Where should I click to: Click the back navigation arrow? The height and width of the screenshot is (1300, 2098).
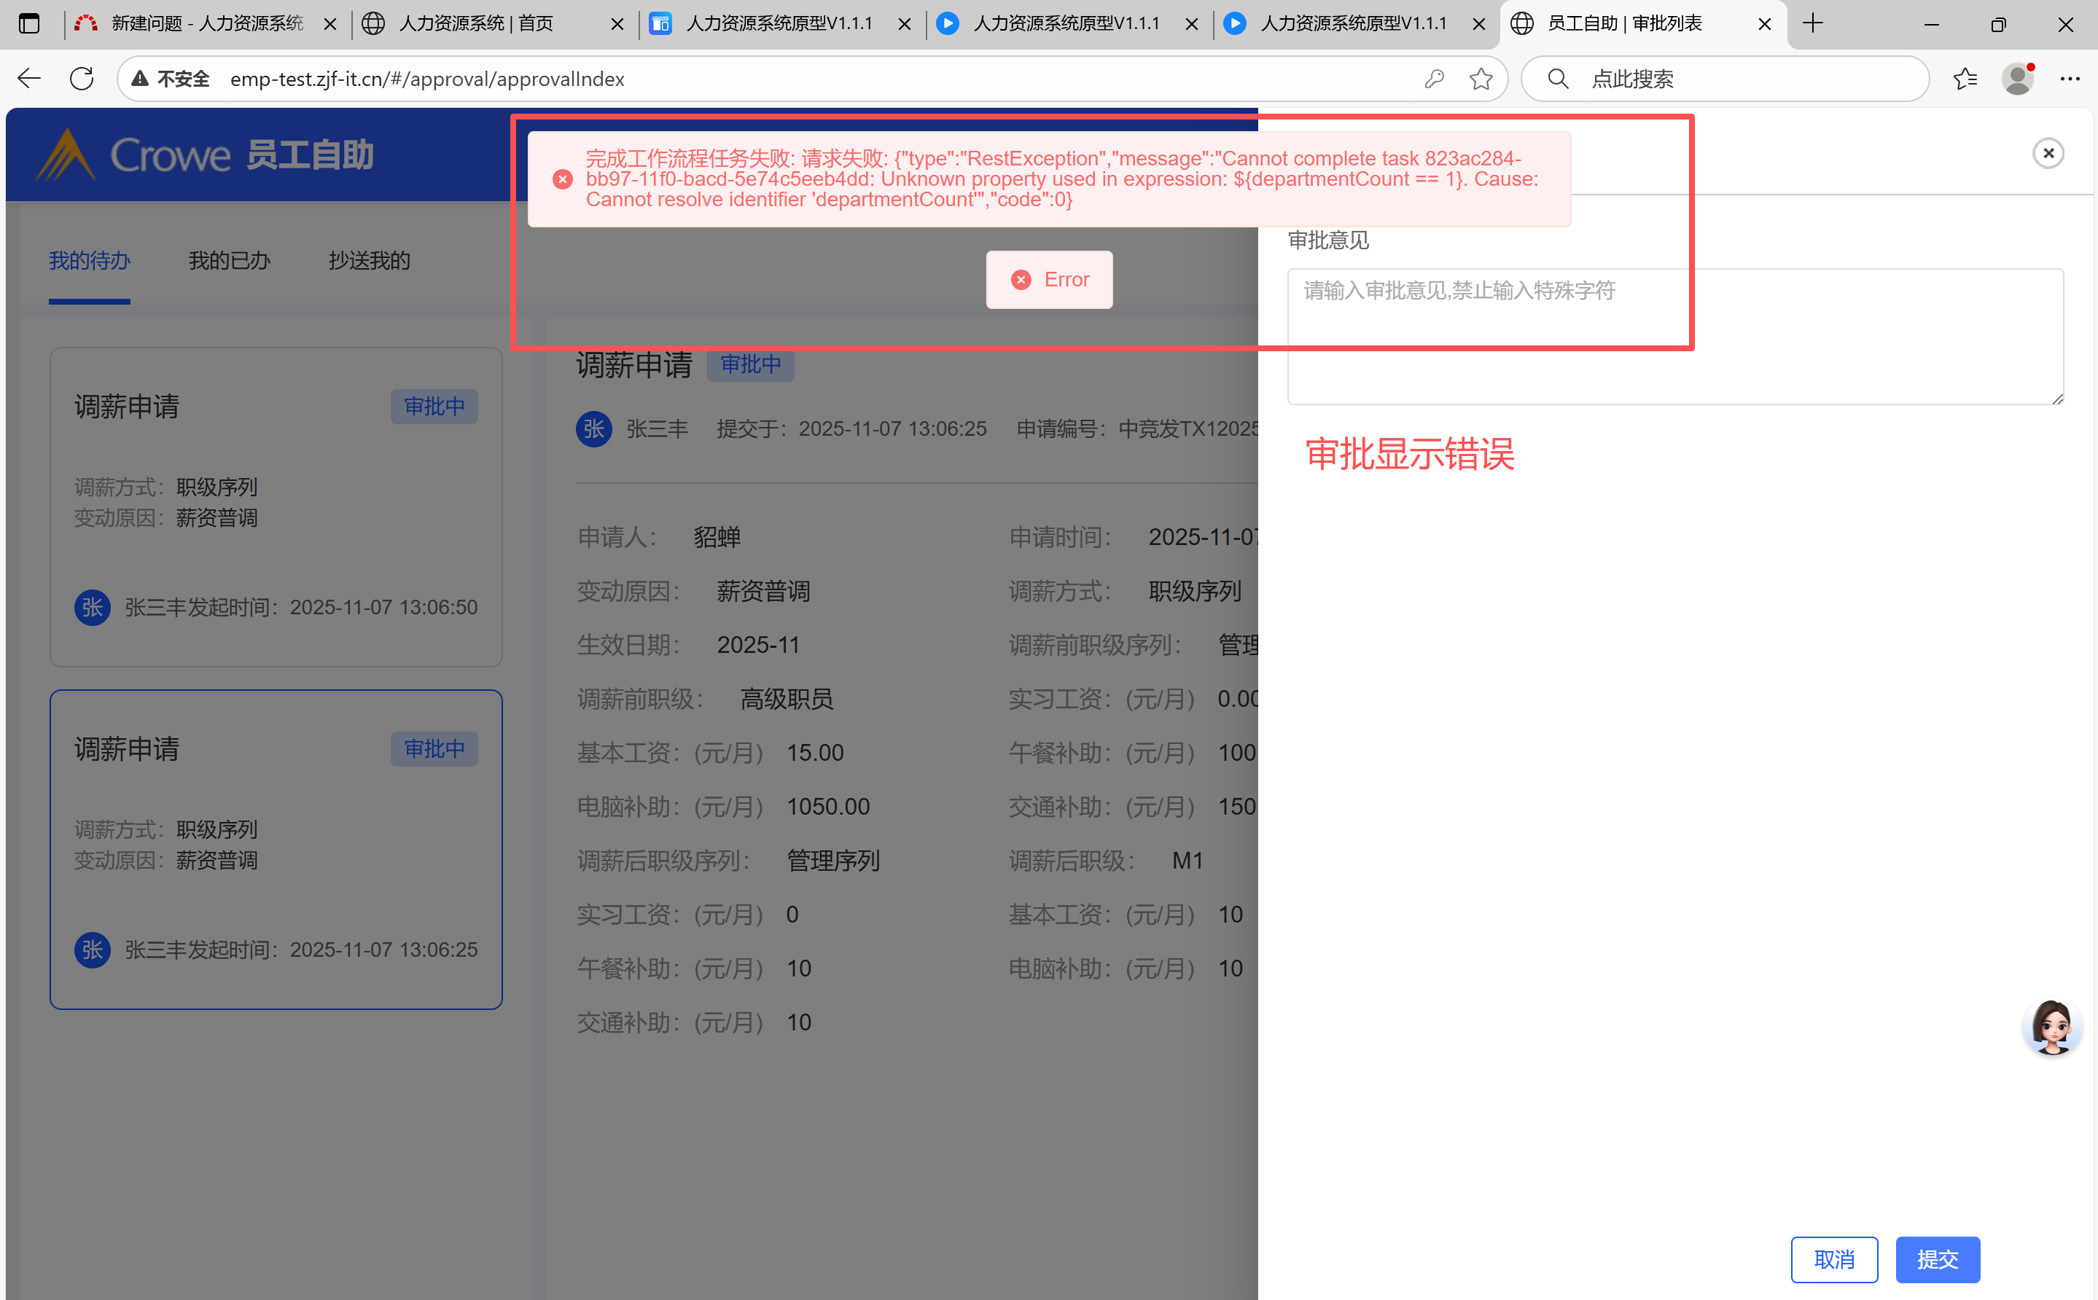(x=29, y=79)
